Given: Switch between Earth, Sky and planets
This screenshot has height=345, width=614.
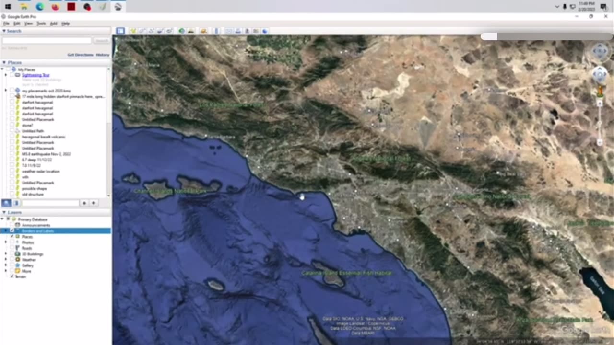Looking at the screenshot, I should (x=203, y=31).
